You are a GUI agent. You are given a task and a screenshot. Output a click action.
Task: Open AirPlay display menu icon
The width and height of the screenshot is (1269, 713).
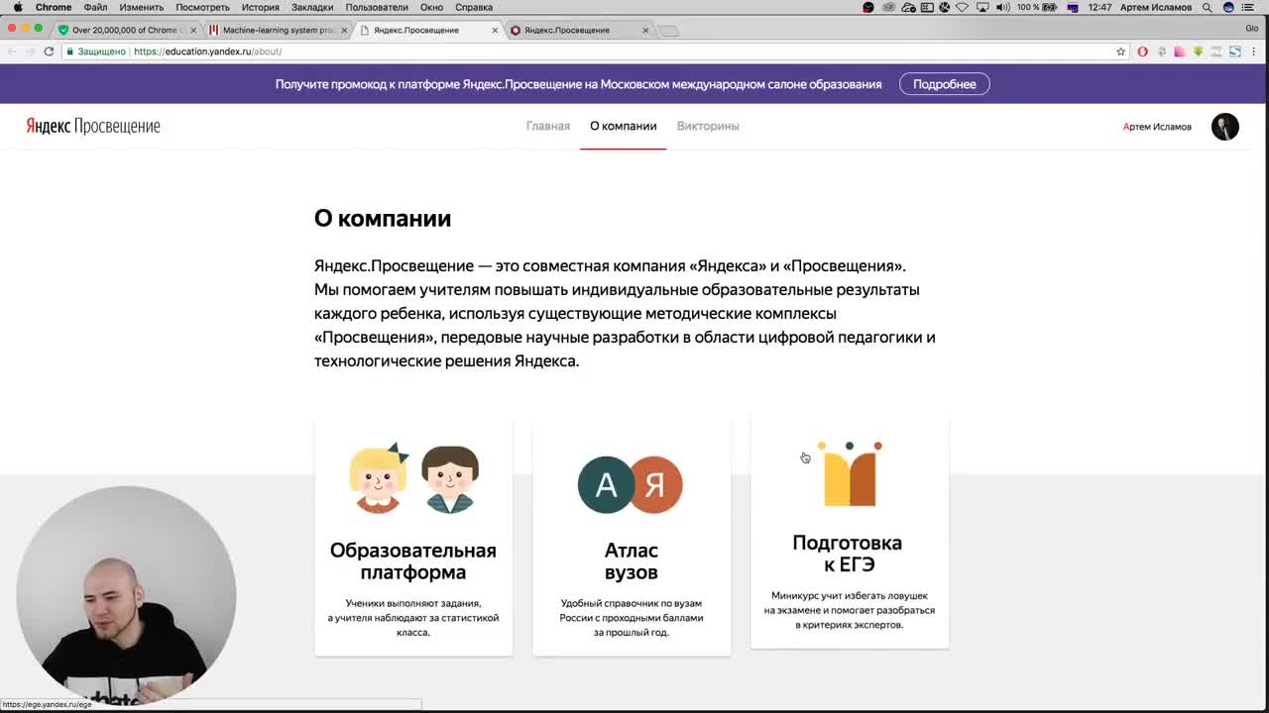[982, 7]
